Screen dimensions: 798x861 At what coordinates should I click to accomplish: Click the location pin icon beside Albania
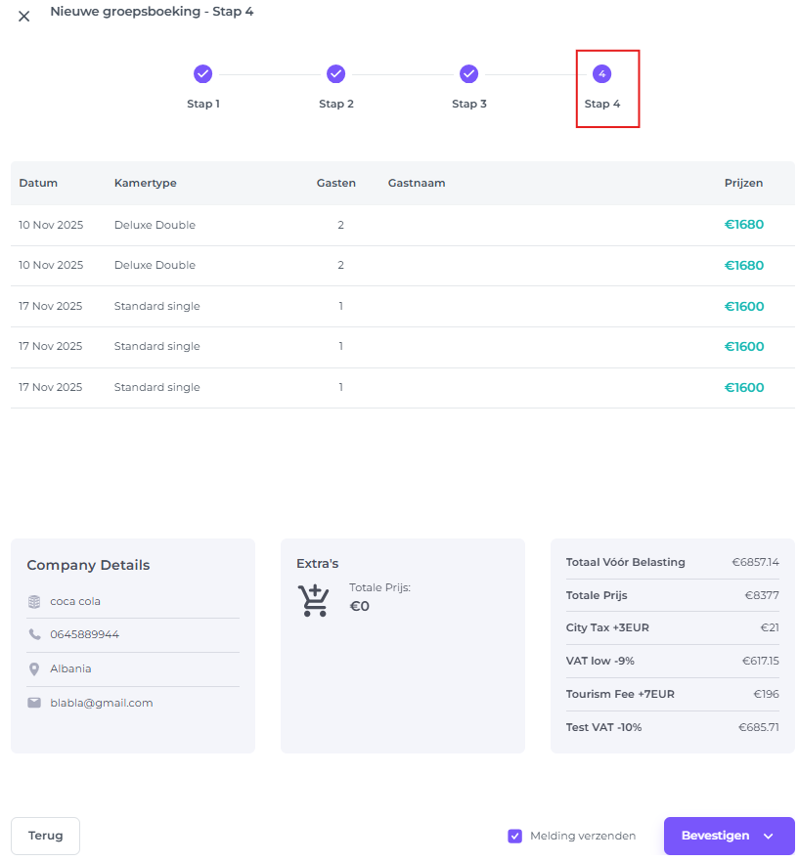pyautogui.click(x=34, y=669)
